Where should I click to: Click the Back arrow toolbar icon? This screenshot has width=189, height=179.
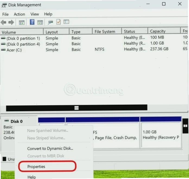point(3,22)
